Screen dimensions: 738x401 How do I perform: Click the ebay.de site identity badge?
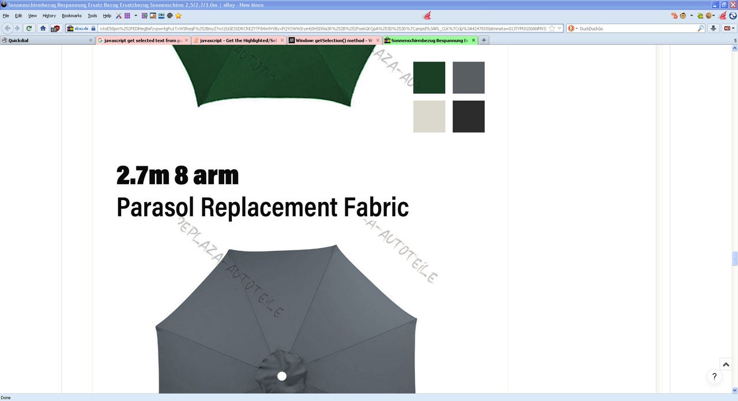[81, 28]
